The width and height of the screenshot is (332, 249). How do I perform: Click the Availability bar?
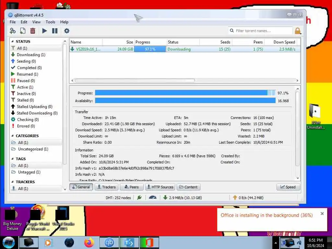pyautogui.click(x=185, y=101)
